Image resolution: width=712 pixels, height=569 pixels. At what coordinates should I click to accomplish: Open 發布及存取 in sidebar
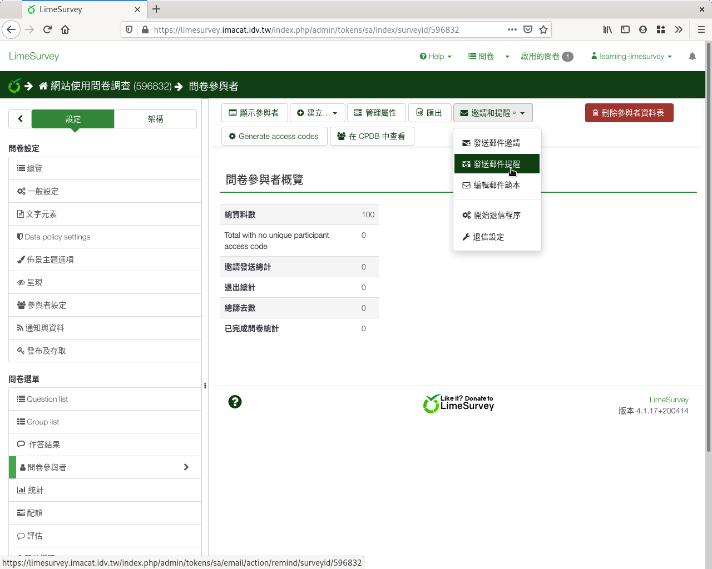click(105, 351)
